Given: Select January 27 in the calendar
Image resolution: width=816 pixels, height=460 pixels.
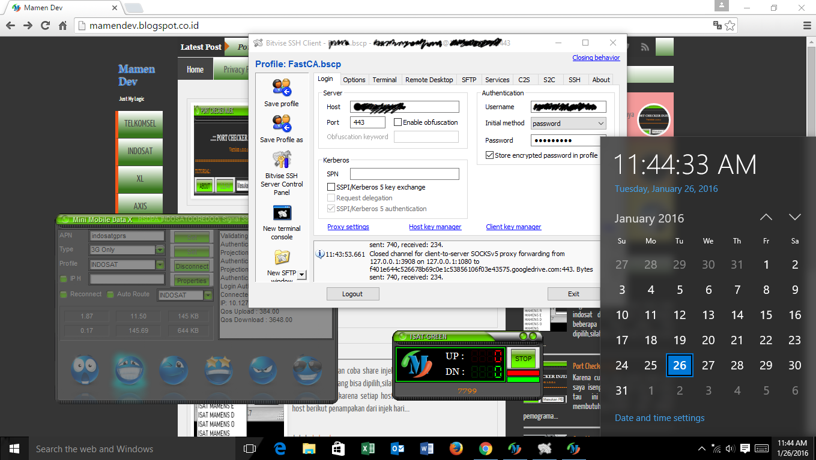Looking at the screenshot, I should point(709,365).
